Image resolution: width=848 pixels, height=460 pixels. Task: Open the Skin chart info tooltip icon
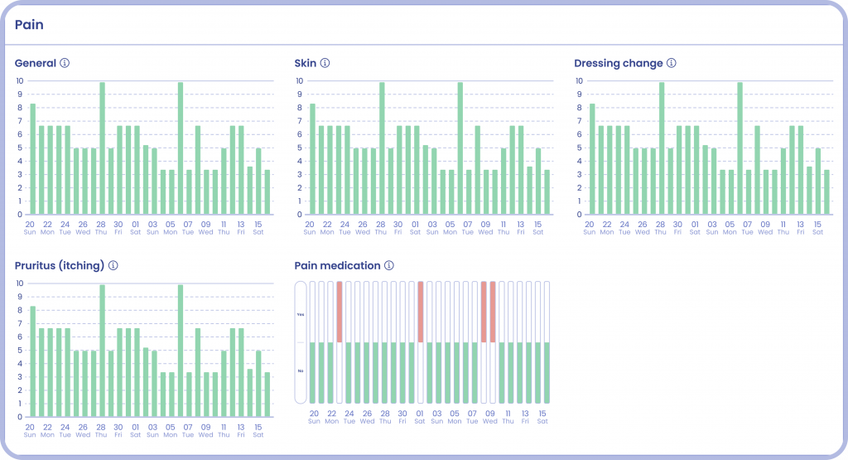click(x=325, y=63)
